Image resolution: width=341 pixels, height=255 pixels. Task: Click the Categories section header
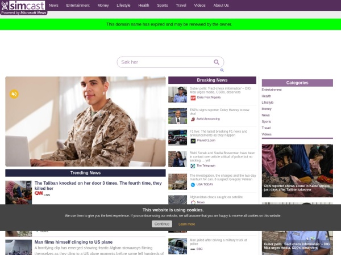tap(297, 83)
